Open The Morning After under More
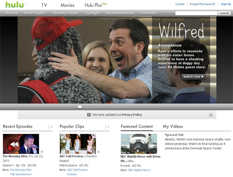 [21, 170]
